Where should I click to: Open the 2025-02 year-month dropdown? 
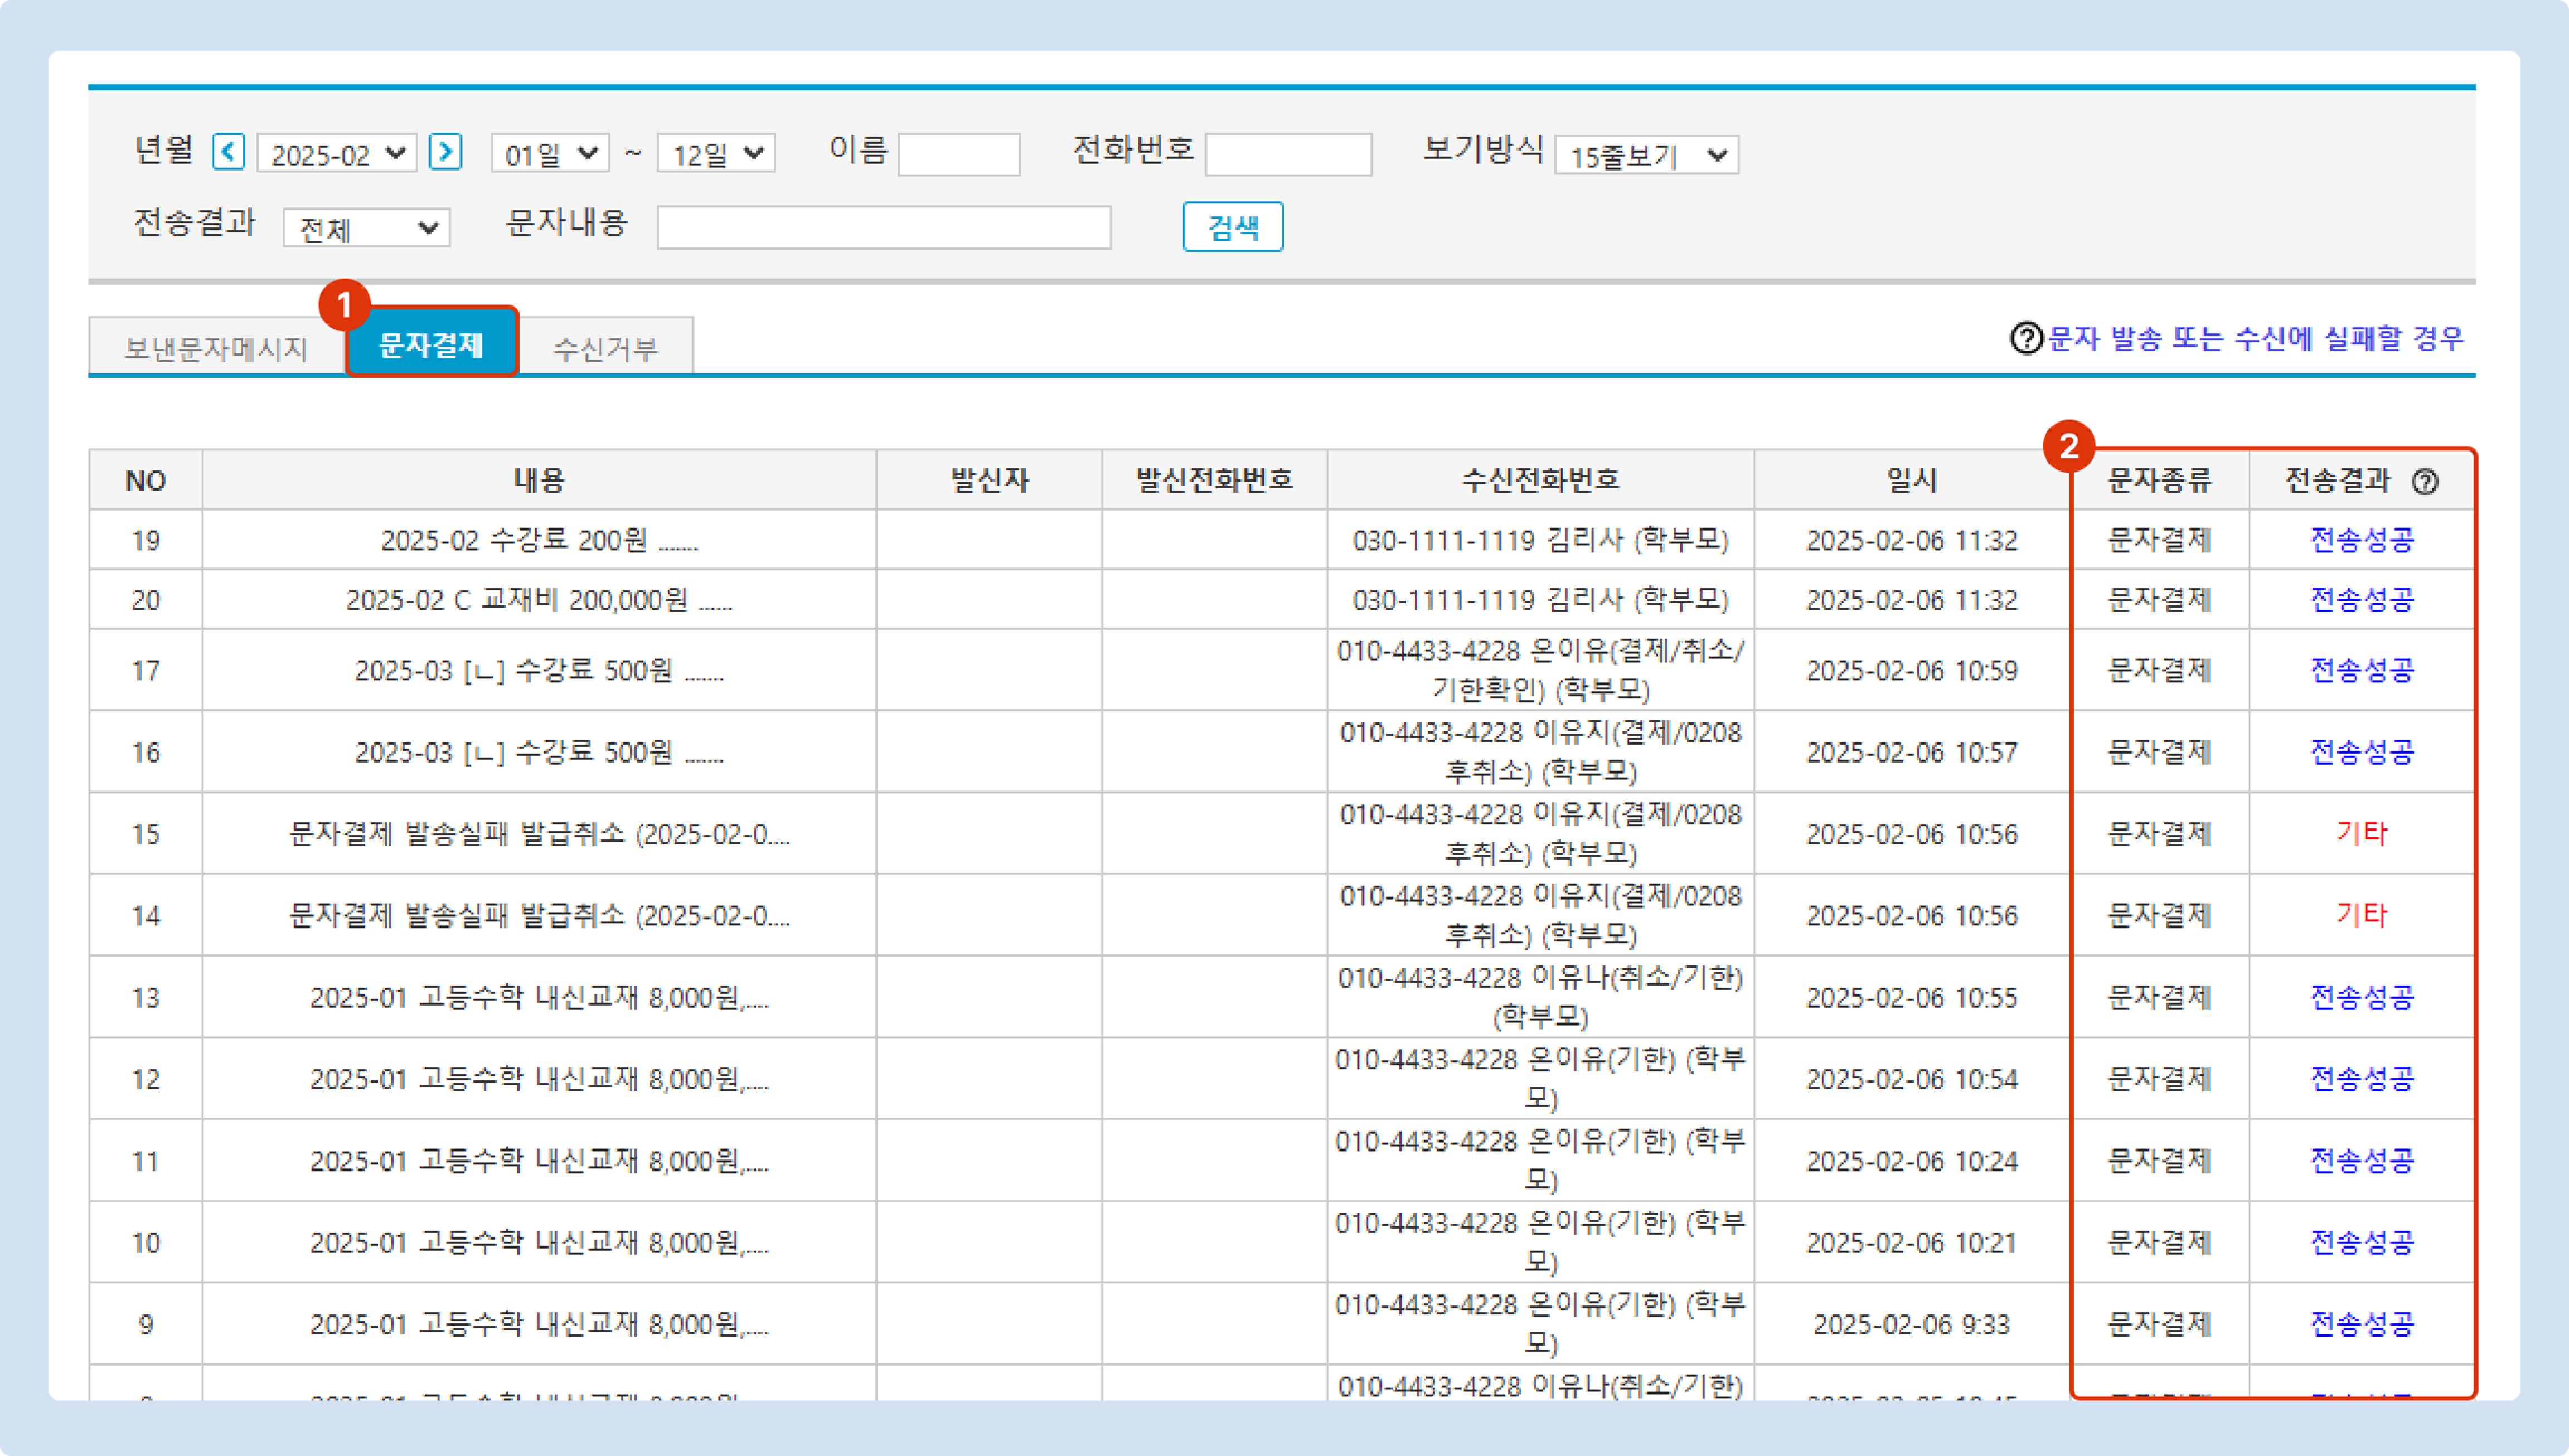pyautogui.click(x=337, y=154)
